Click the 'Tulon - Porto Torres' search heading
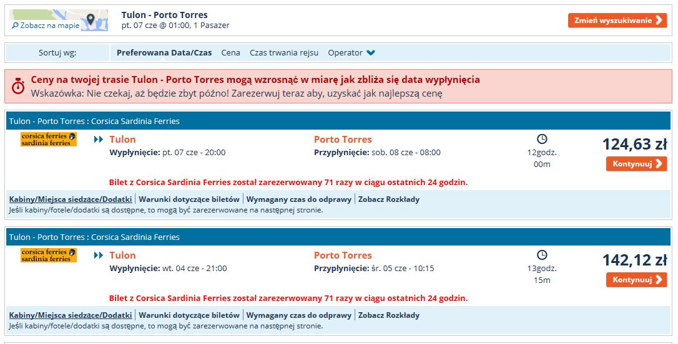This screenshot has height=344, width=678. click(165, 15)
